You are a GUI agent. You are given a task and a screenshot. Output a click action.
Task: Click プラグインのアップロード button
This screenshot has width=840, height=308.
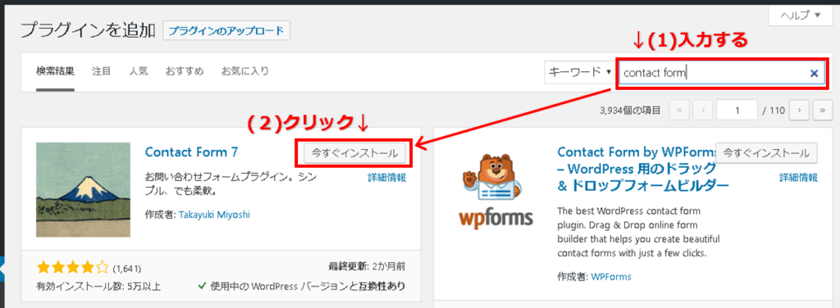(226, 31)
